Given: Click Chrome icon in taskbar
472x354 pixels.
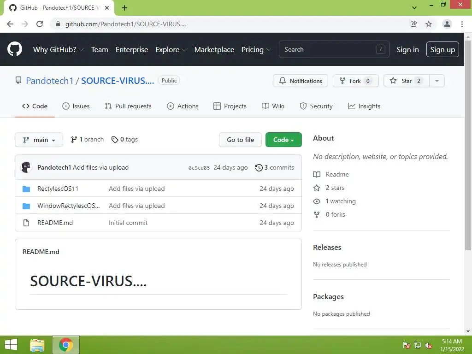Looking at the screenshot, I should point(66,345).
